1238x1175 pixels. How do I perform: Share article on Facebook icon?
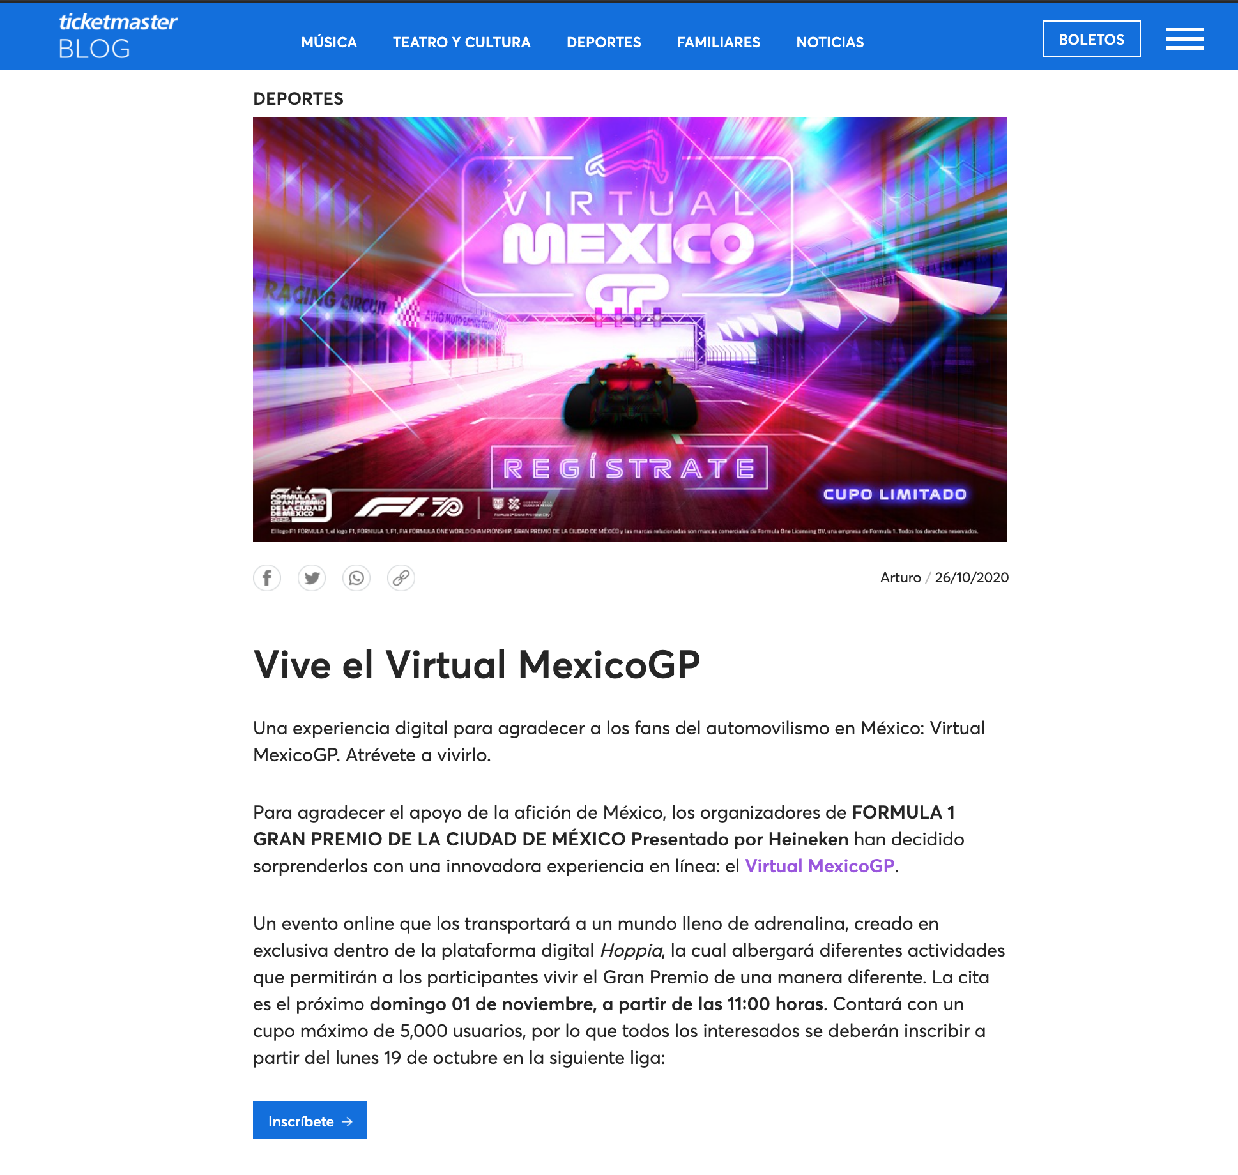click(x=267, y=578)
